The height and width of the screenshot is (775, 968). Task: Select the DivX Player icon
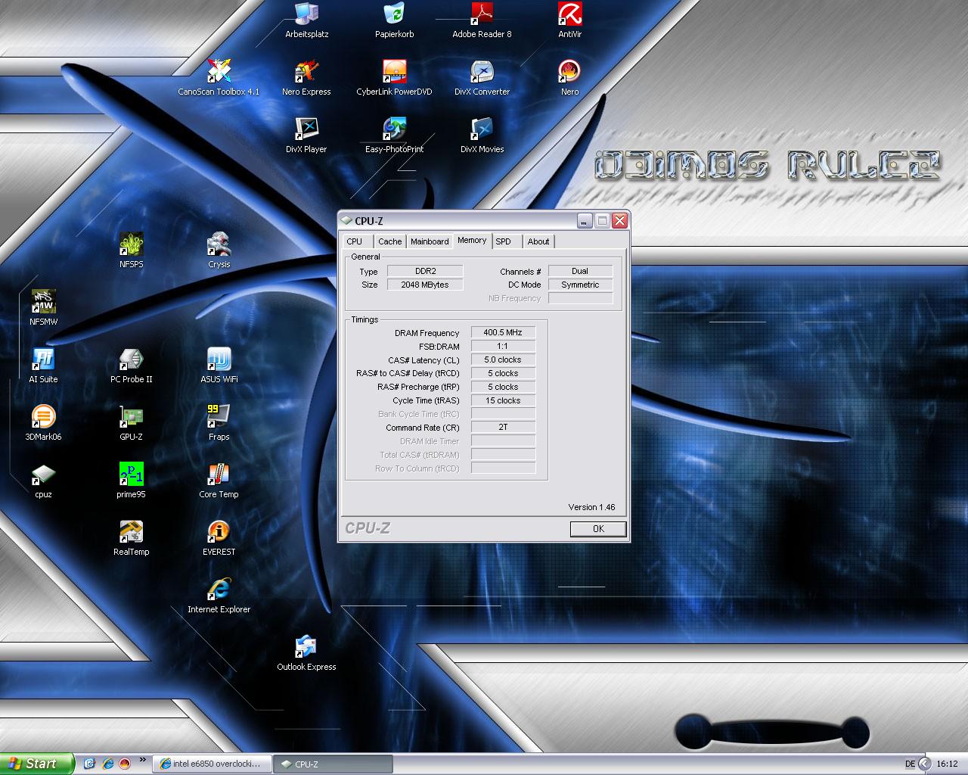306,135
